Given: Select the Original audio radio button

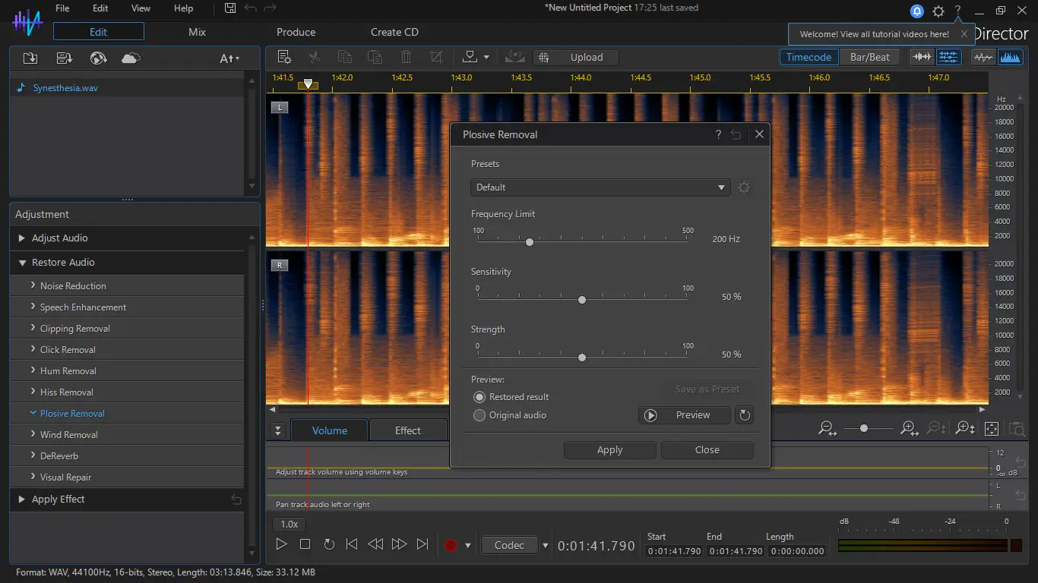Looking at the screenshot, I should click(479, 415).
